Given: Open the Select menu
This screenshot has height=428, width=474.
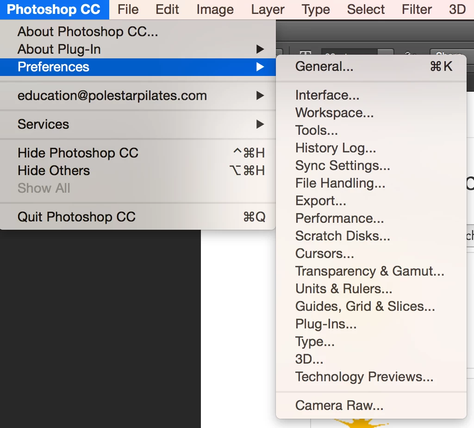Looking at the screenshot, I should (366, 9).
